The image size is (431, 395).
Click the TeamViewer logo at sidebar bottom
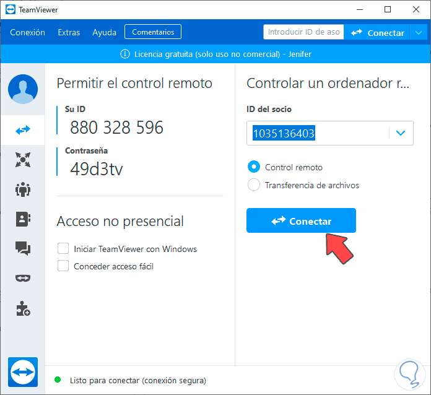[23, 372]
